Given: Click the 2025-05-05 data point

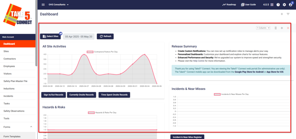Looking at the screenshot, I should click(x=157, y=83).
